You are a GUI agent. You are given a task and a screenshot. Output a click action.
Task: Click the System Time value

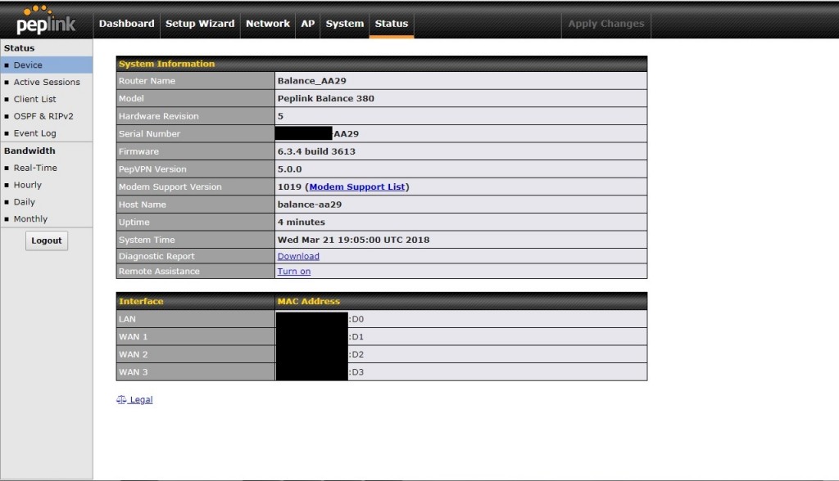coord(353,240)
